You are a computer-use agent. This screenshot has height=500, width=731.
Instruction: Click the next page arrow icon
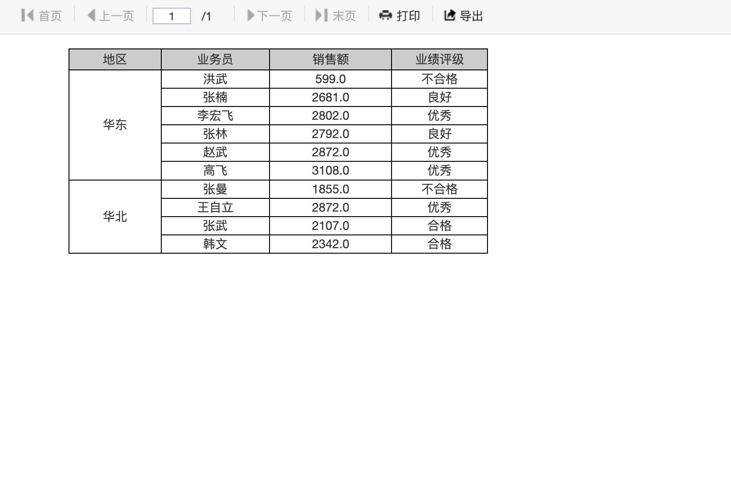tap(251, 16)
